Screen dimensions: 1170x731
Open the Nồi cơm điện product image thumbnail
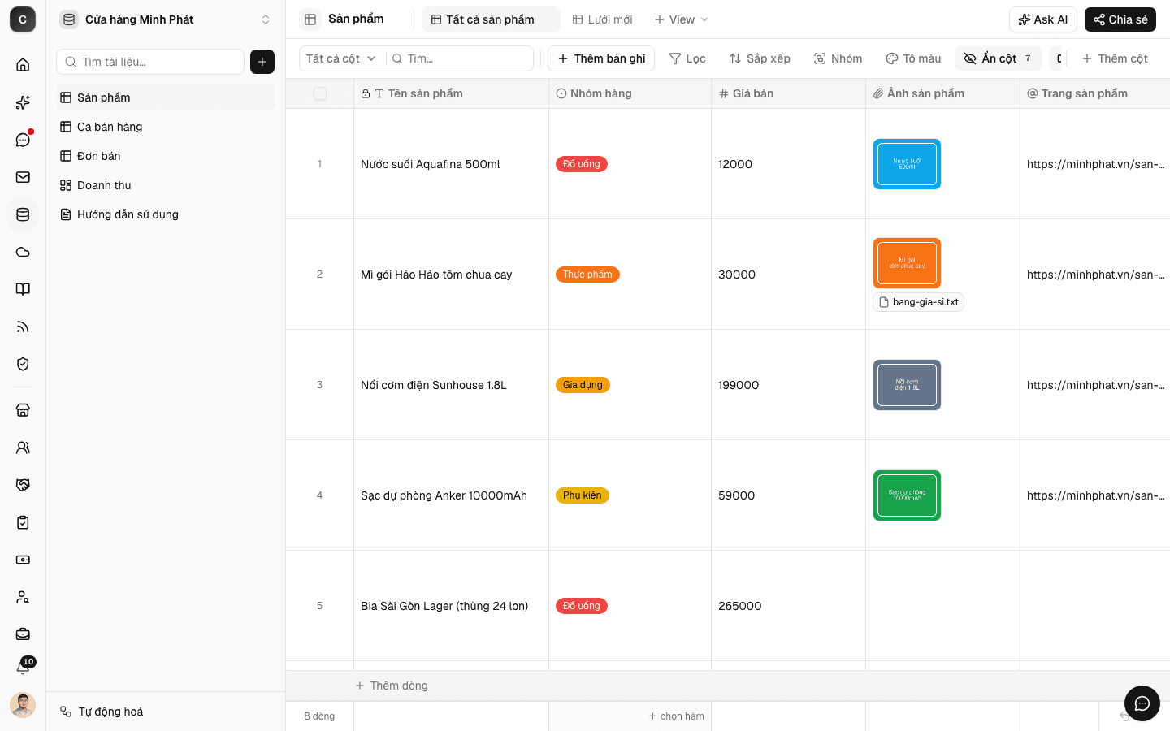(907, 385)
